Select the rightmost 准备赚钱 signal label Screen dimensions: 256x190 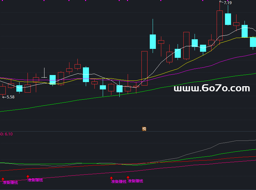136,181
